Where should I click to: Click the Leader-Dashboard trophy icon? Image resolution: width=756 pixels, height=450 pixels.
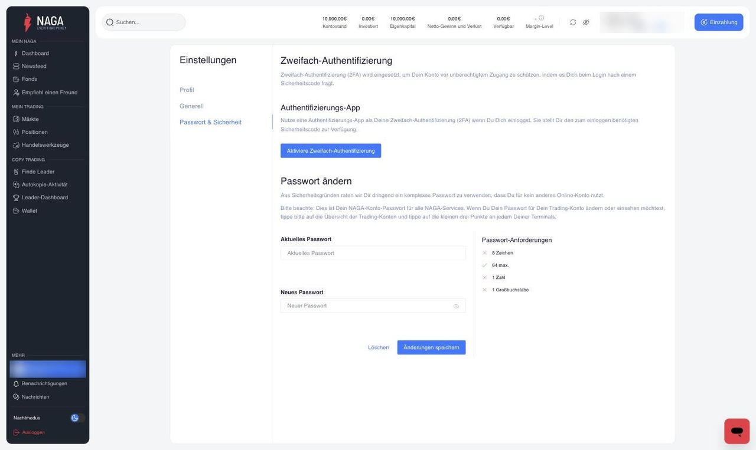pos(16,198)
